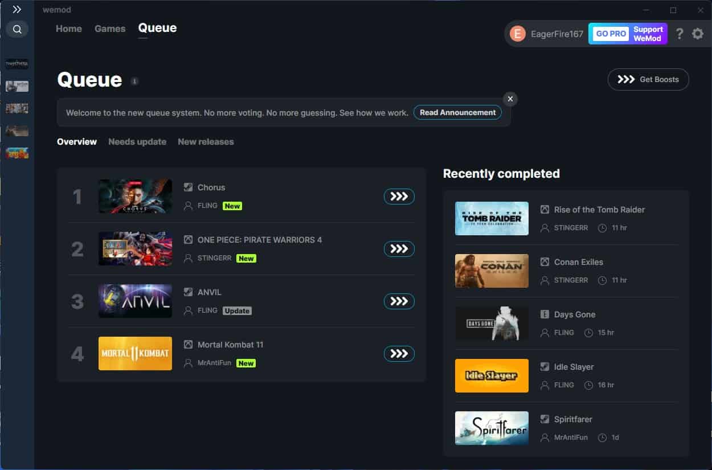Expand the sidebar with double chevron icon
Viewport: 712px width, 470px height.
coord(17,10)
